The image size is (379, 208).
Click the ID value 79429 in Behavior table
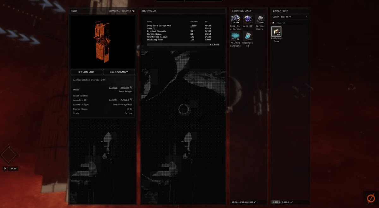click(208, 26)
